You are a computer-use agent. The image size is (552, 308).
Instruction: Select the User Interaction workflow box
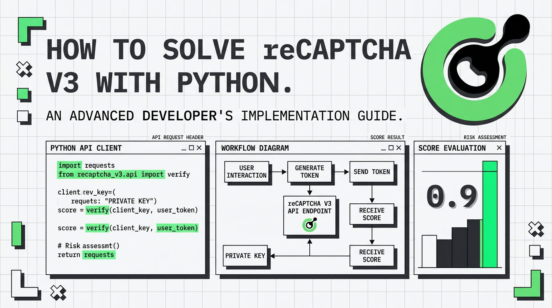pos(246,172)
